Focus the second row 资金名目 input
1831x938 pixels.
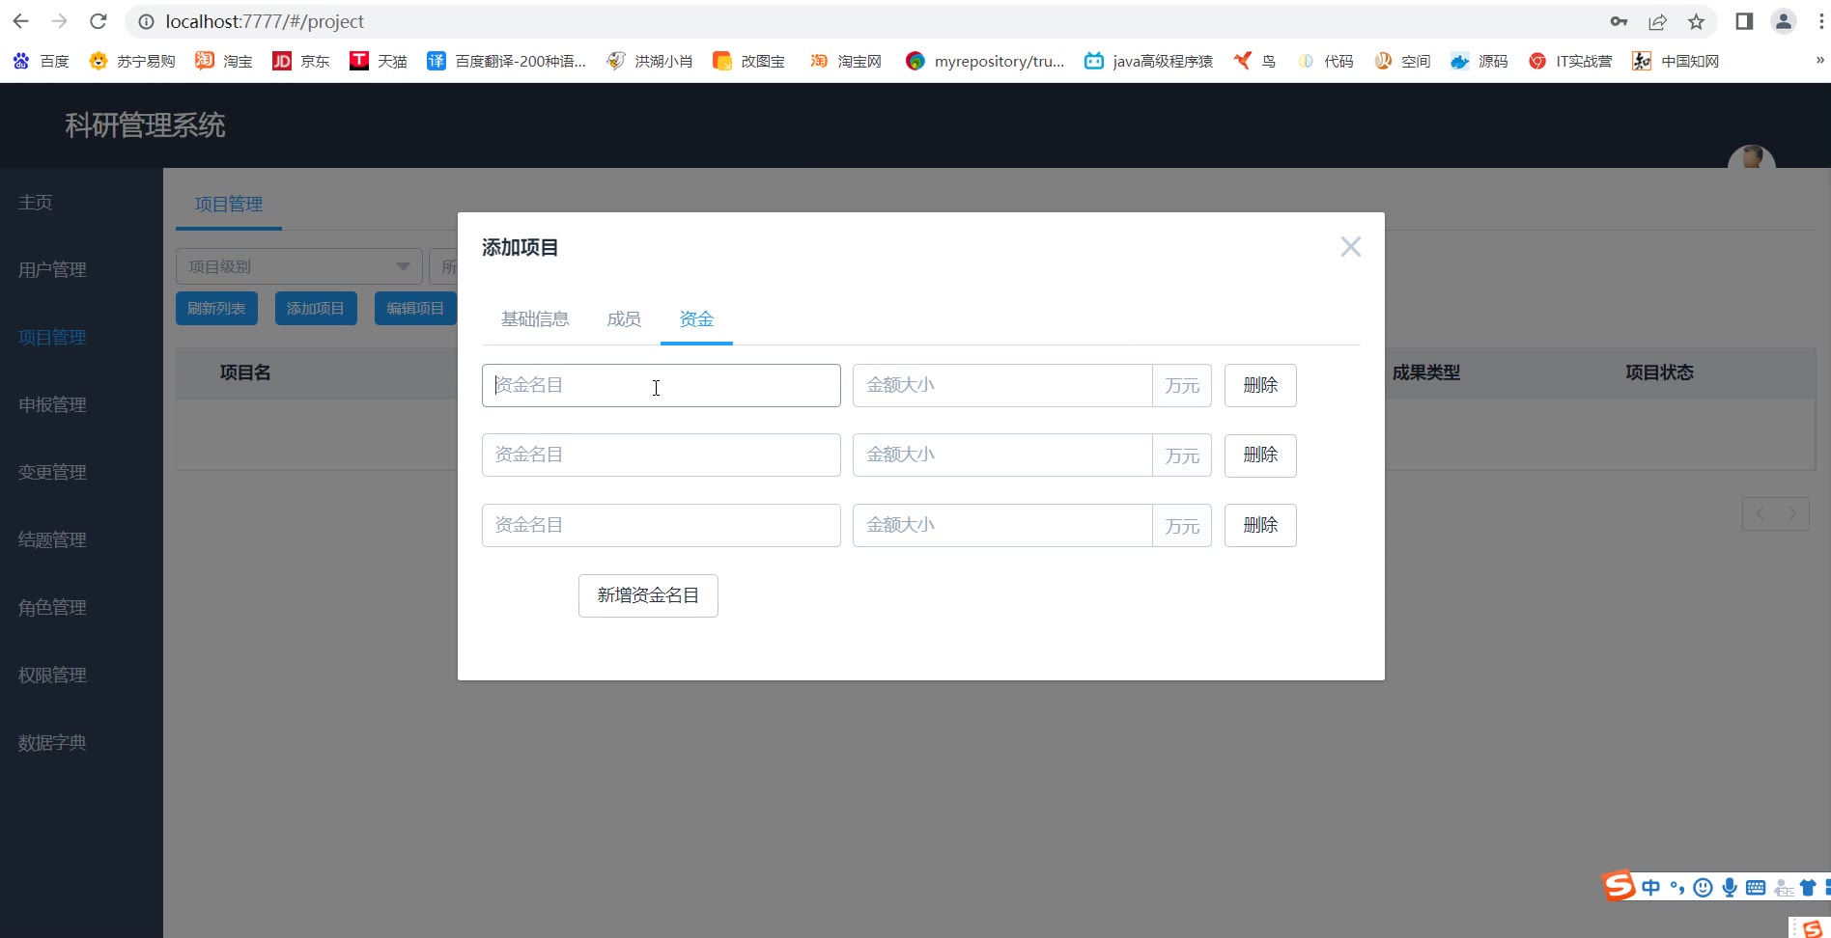[x=661, y=455]
